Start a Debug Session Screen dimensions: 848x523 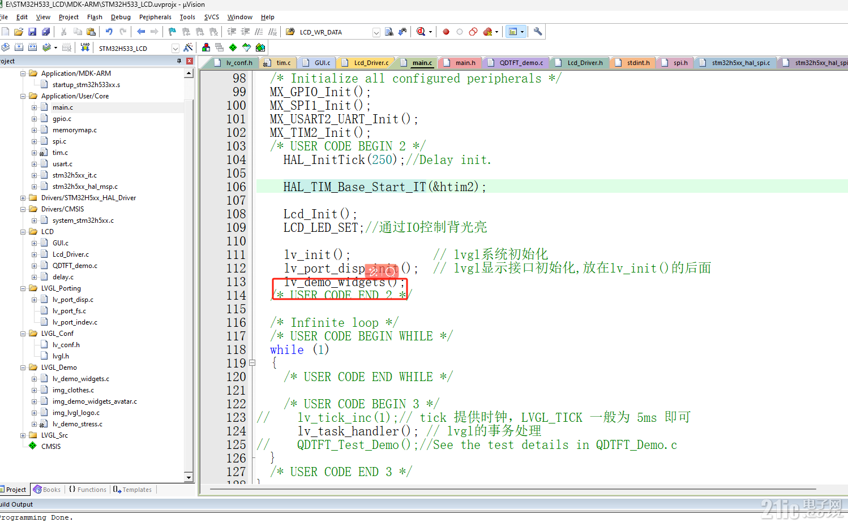(x=420, y=32)
